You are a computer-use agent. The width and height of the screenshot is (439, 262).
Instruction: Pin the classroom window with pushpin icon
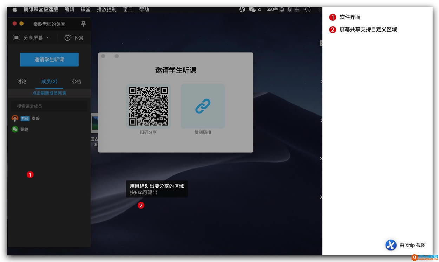point(83,23)
